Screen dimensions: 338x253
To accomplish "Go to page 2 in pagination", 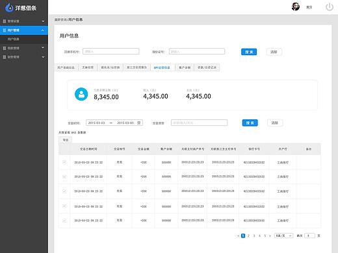I will coord(248,235).
